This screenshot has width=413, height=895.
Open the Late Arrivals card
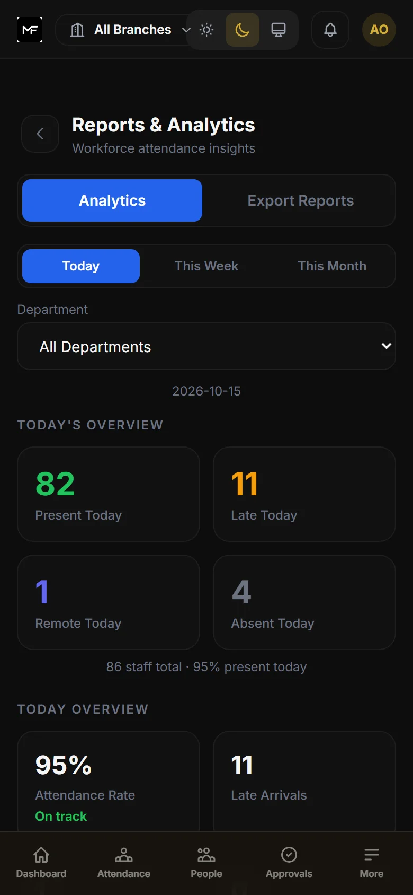point(304,782)
